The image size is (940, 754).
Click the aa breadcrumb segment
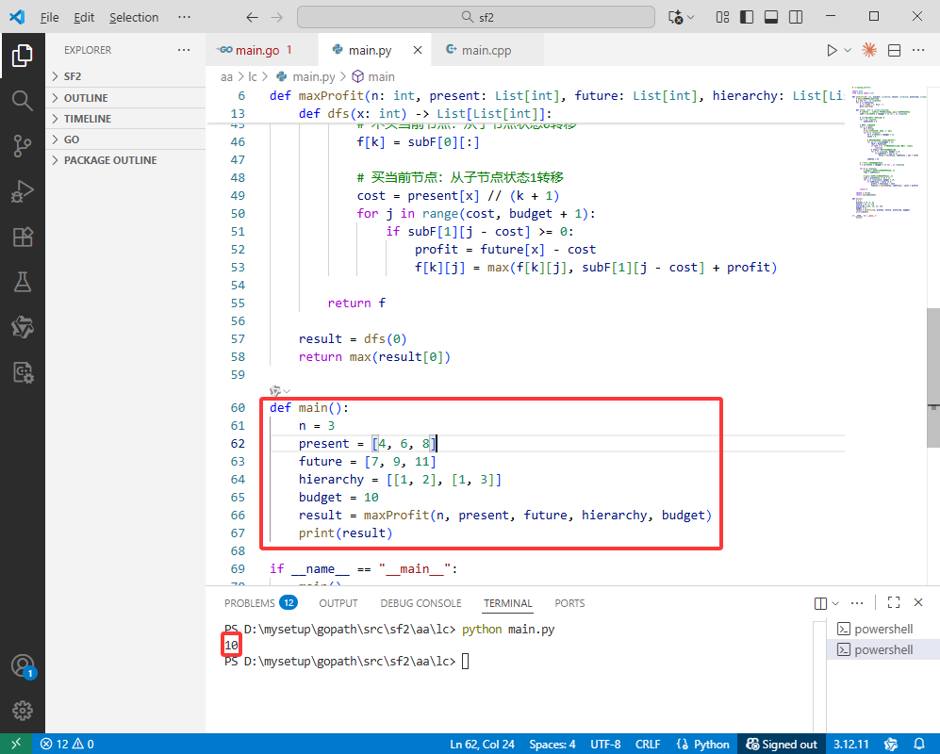[x=226, y=76]
